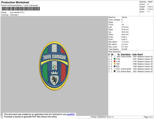154x119 pixels.
Task: Click the Total Bobbin value '93.33ft'
Action: [x=124, y=49]
